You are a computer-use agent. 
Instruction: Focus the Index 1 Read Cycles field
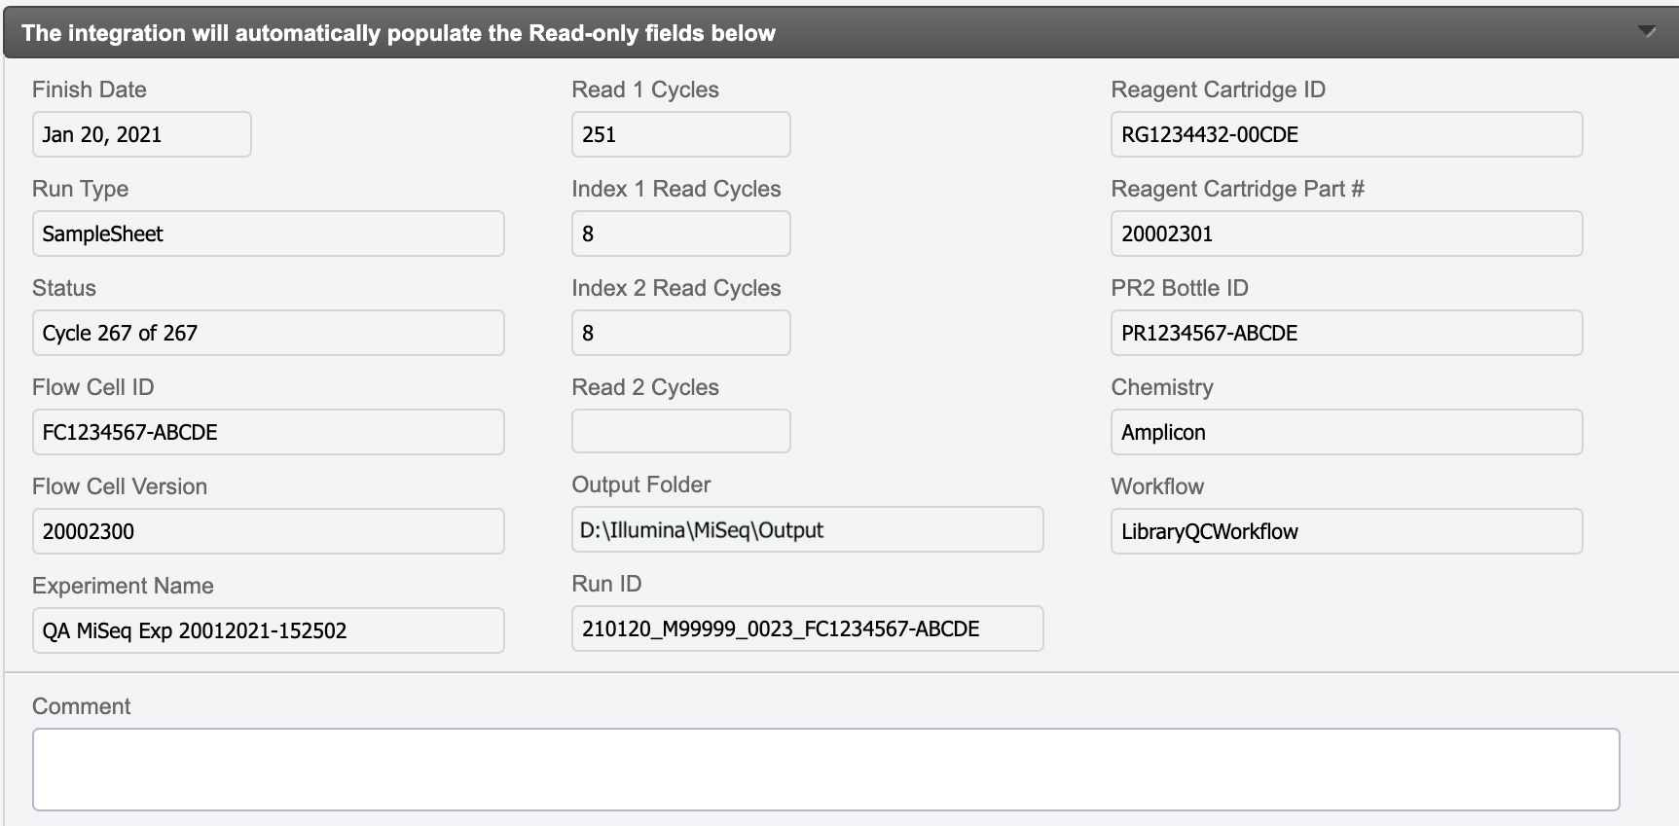click(680, 233)
